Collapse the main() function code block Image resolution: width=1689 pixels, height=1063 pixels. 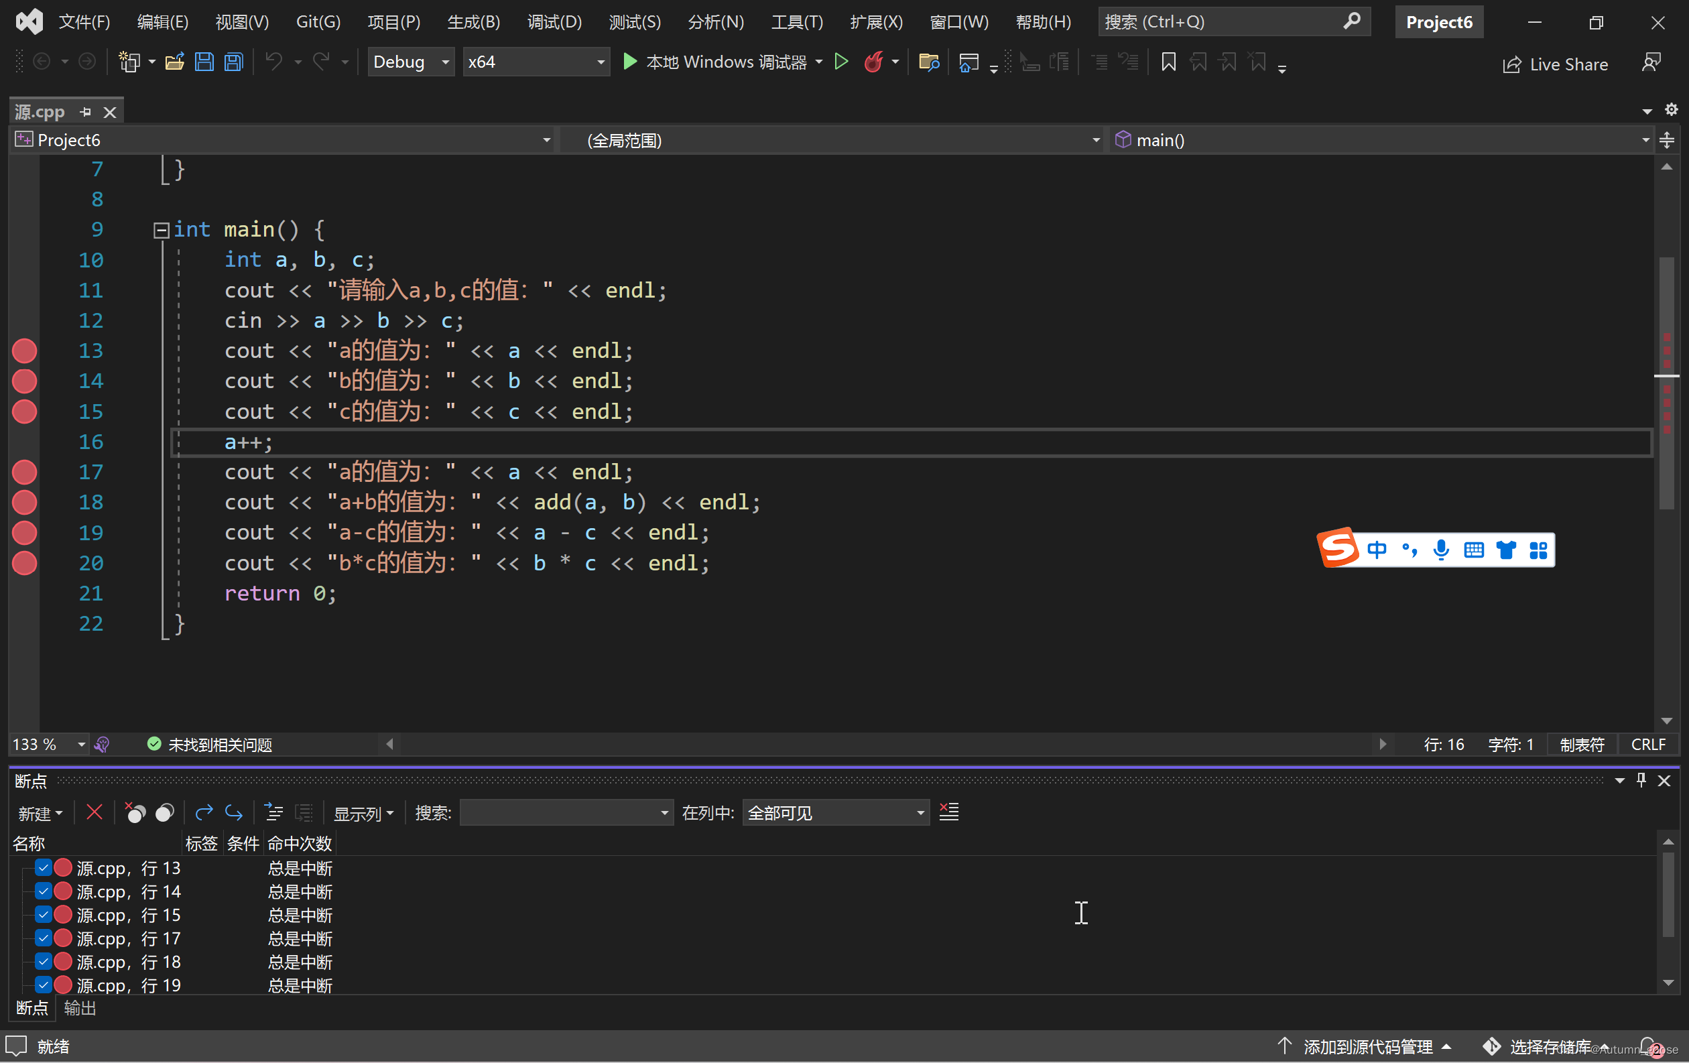[162, 230]
